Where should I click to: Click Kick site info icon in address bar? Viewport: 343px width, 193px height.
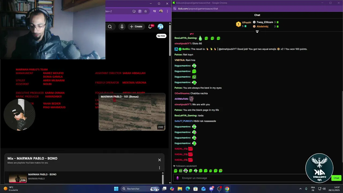click(175, 9)
